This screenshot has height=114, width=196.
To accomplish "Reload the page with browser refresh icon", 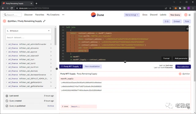I will [x=12, y=8].
